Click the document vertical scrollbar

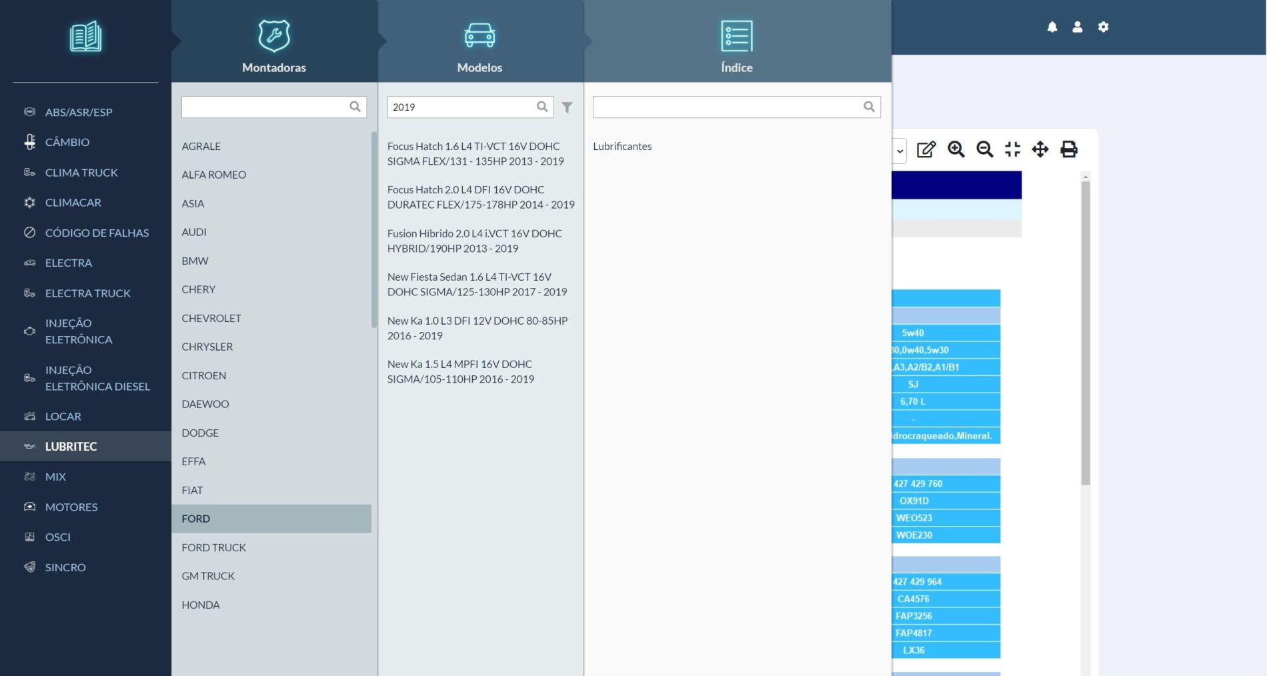(x=1085, y=333)
